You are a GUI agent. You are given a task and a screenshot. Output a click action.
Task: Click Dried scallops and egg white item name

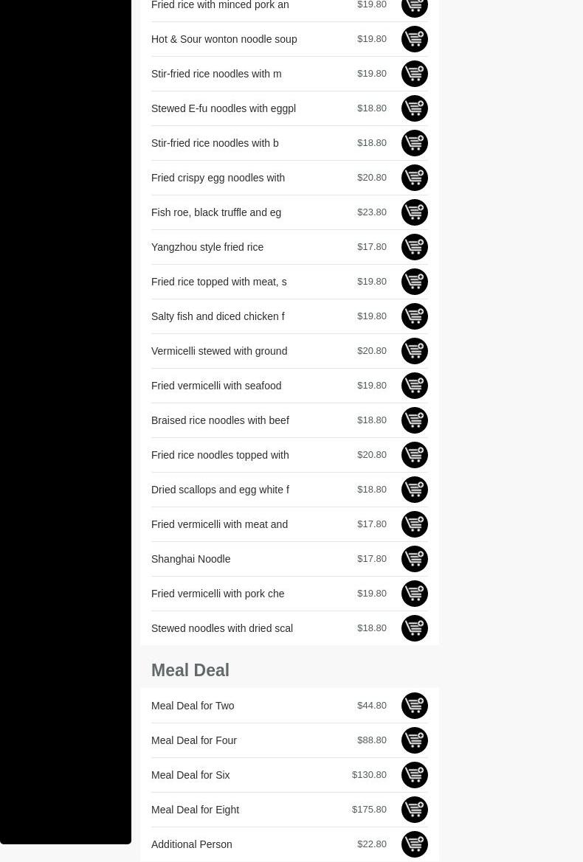(220, 490)
